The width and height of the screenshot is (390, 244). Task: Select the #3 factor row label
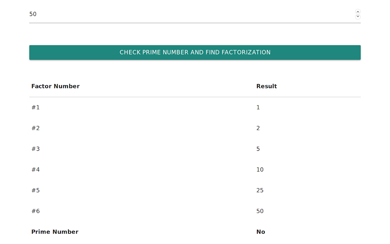pyautogui.click(x=36, y=149)
